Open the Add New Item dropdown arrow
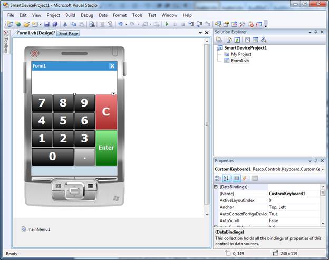329x260 pixels. (41, 24)
